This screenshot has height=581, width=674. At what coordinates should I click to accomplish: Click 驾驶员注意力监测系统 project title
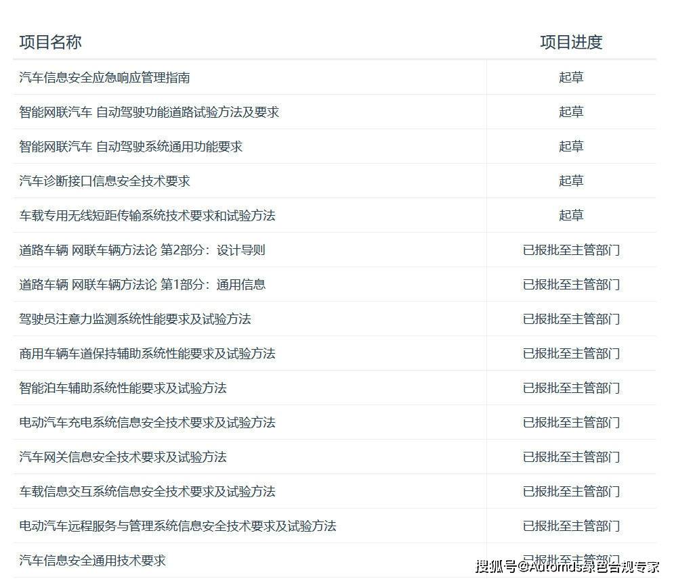135,319
